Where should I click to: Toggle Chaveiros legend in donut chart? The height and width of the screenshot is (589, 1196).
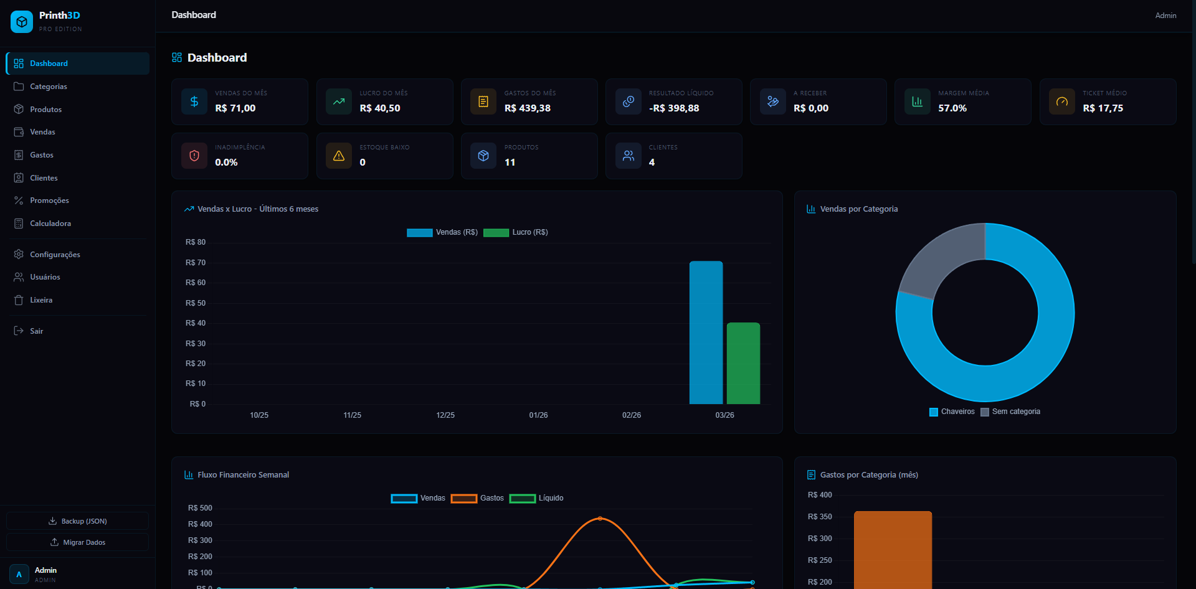(952, 412)
